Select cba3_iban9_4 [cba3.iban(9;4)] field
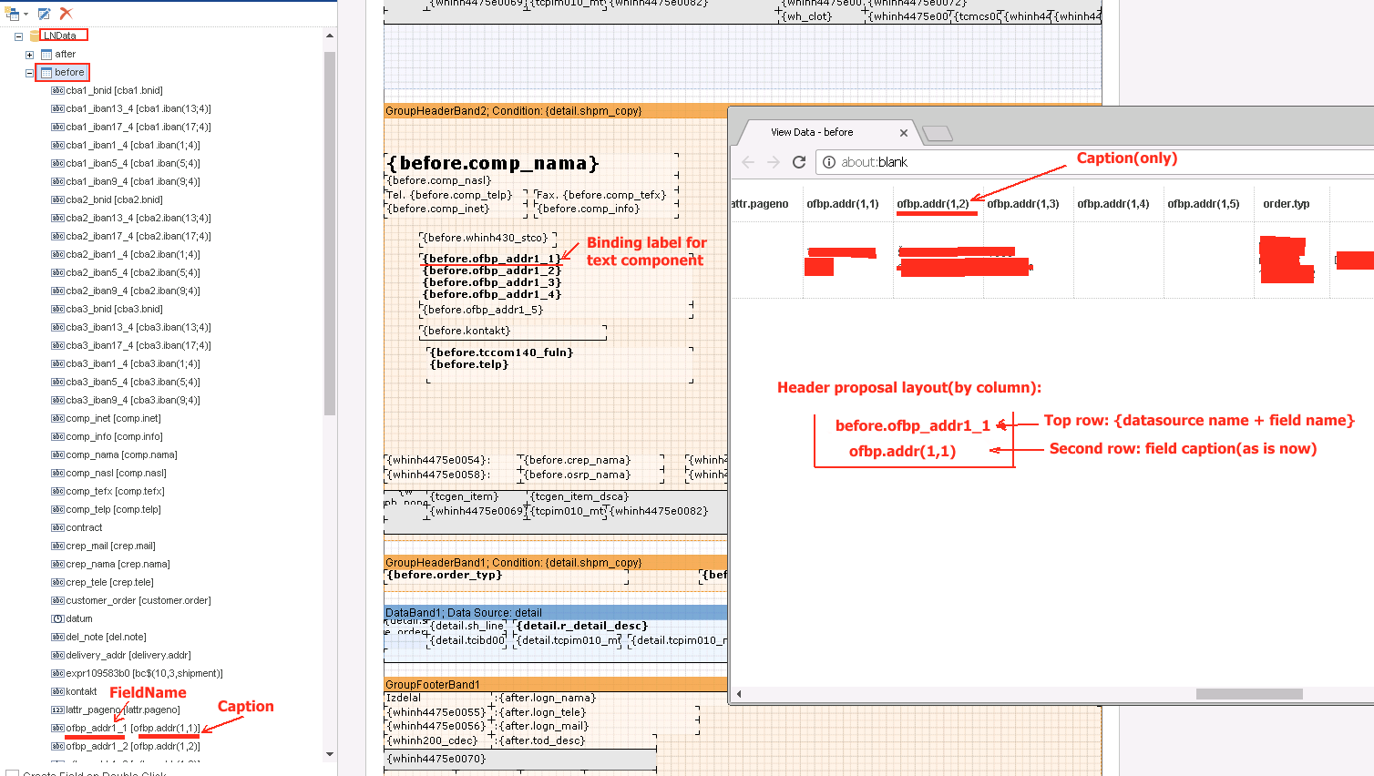The height and width of the screenshot is (776, 1374). [x=133, y=400]
